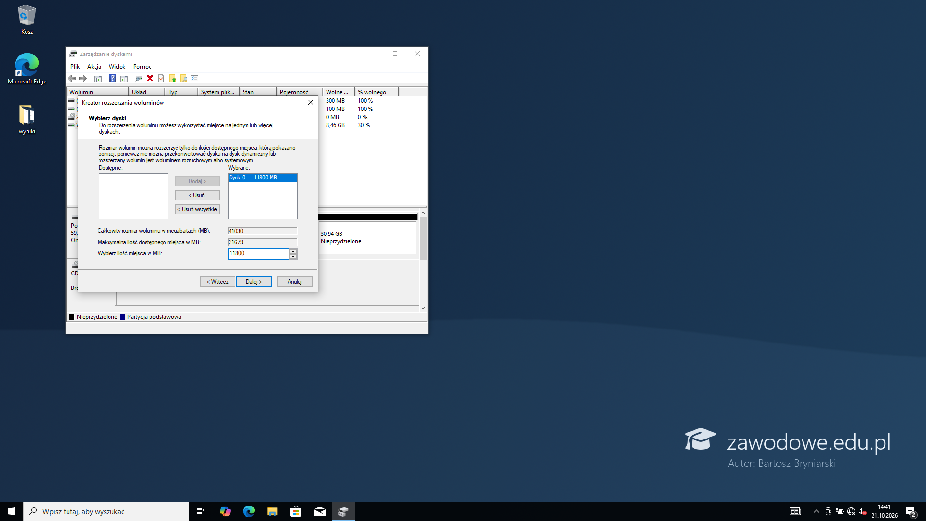The image size is (926, 521).
Task: Open the Kosz recycle bin desktop icon
Action: [x=27, y=20]
